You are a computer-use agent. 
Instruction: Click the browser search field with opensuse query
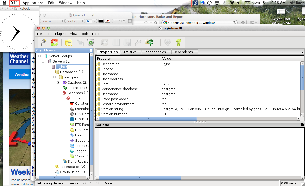point(199,23)
